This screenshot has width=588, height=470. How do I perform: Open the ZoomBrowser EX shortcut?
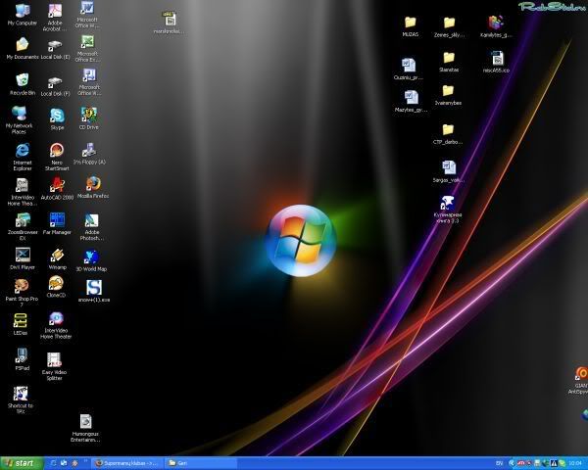click(23, 226)
